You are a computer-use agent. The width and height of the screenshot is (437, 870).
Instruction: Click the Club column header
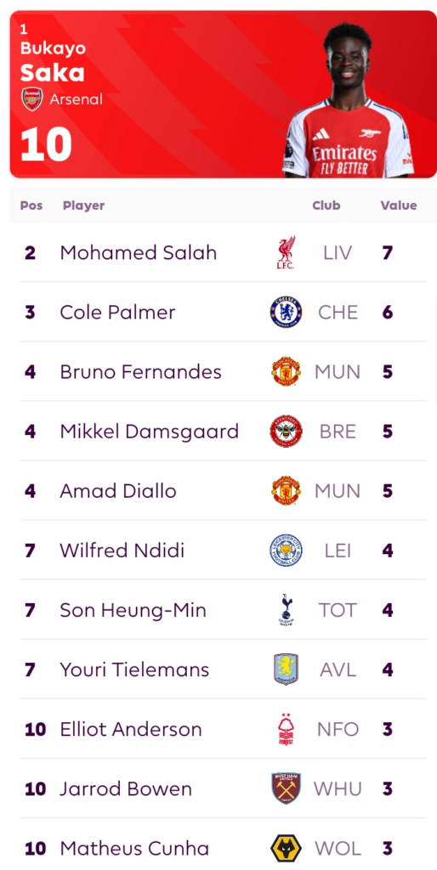click(326, 206)
